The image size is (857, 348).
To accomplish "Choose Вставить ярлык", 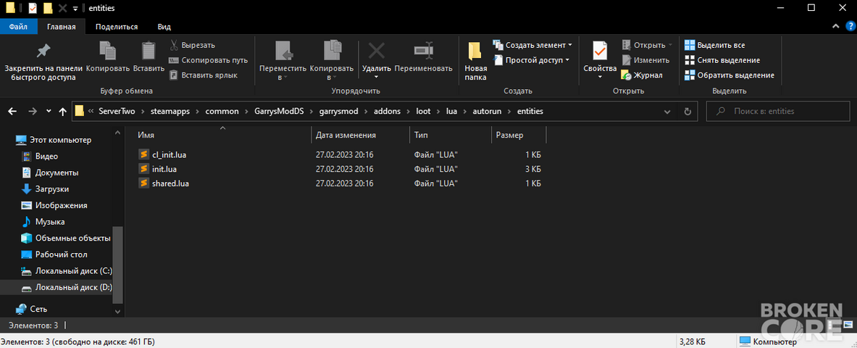I will [x=203, y=75].
